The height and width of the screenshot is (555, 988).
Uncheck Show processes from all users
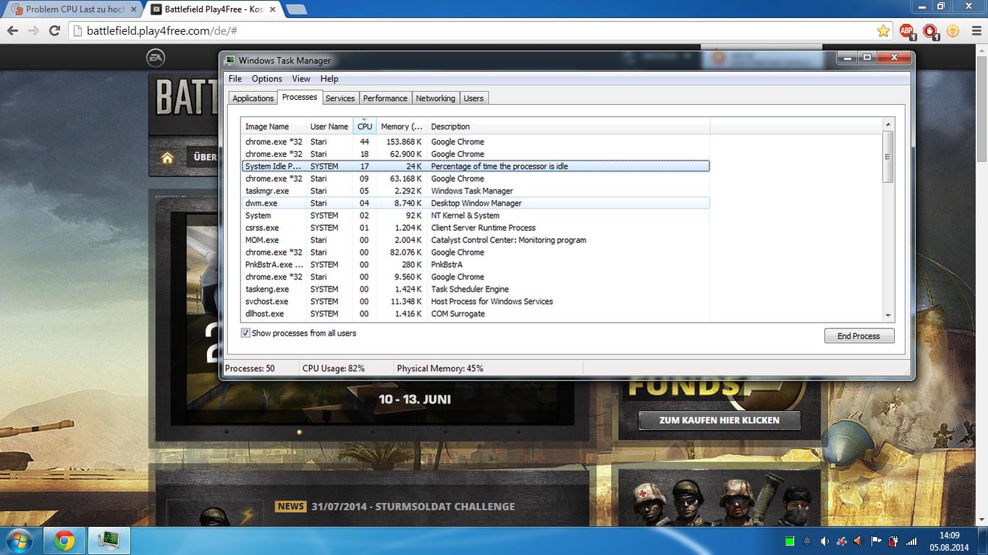(246, 333)
